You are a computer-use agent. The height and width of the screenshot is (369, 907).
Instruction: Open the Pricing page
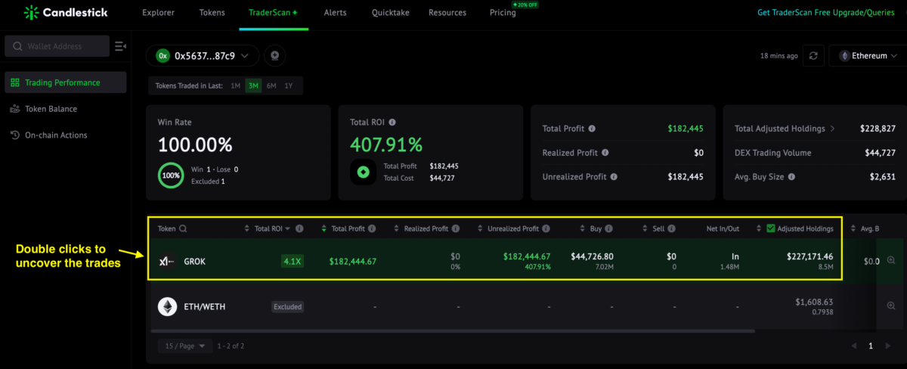503,13
